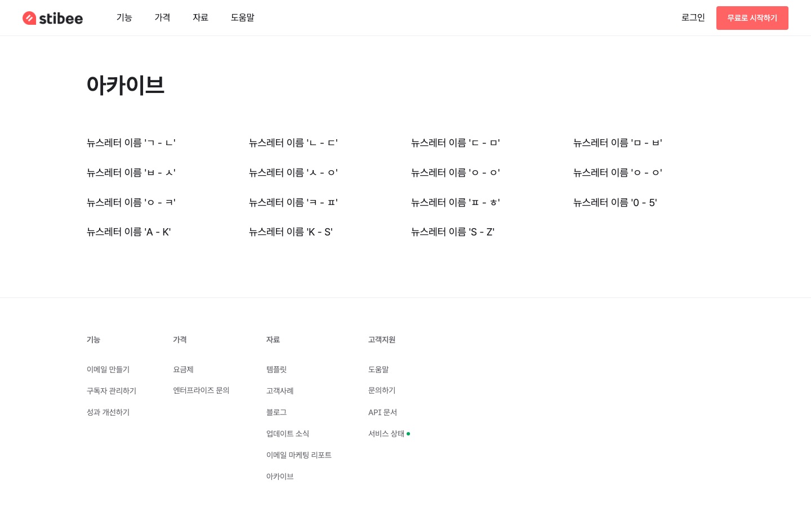Open newsletter names 'ㅅ - ㅇ'

click(293, 173)
